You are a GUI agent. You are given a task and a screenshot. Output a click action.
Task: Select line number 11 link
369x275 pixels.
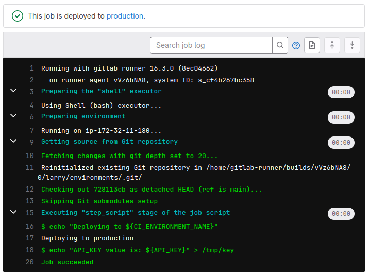point(30,168)
